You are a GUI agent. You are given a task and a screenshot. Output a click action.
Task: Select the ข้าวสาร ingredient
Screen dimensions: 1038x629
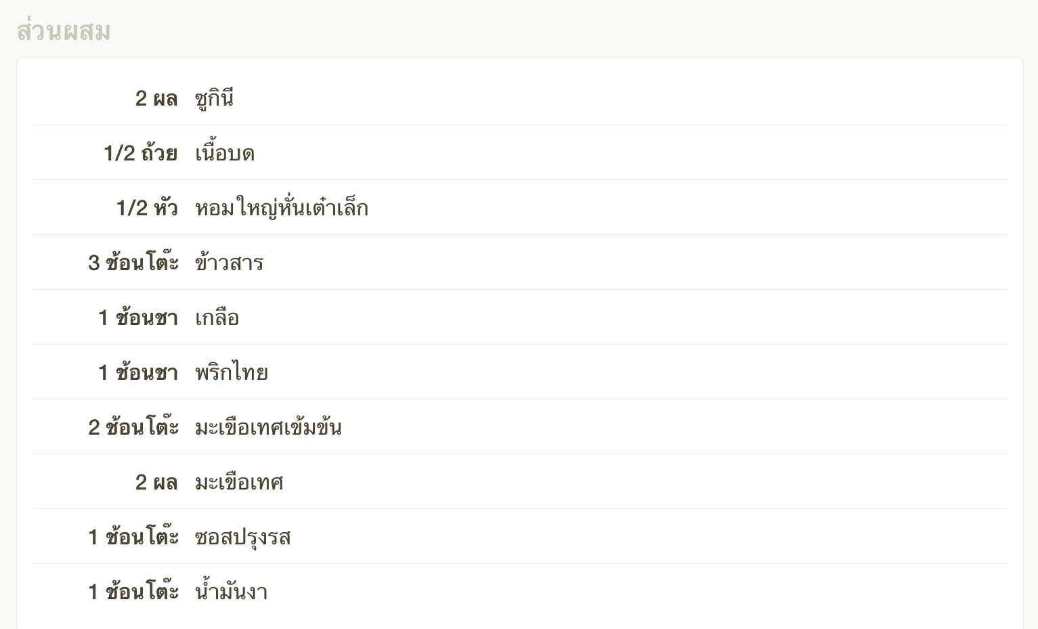pos(229,263)
